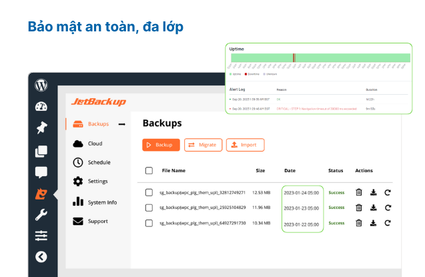Open the Support menu item
Image resolution: width=425 pixels, height=277 pixels.
click(x=90, y=221)
